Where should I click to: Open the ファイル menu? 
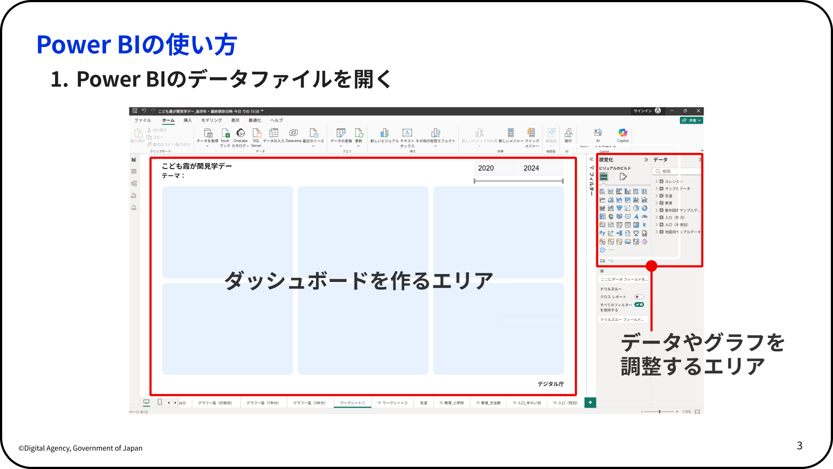point(142,120)
